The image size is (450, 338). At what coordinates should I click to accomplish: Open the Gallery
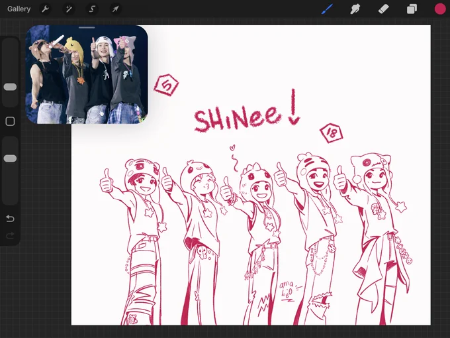tap(19, 9)
